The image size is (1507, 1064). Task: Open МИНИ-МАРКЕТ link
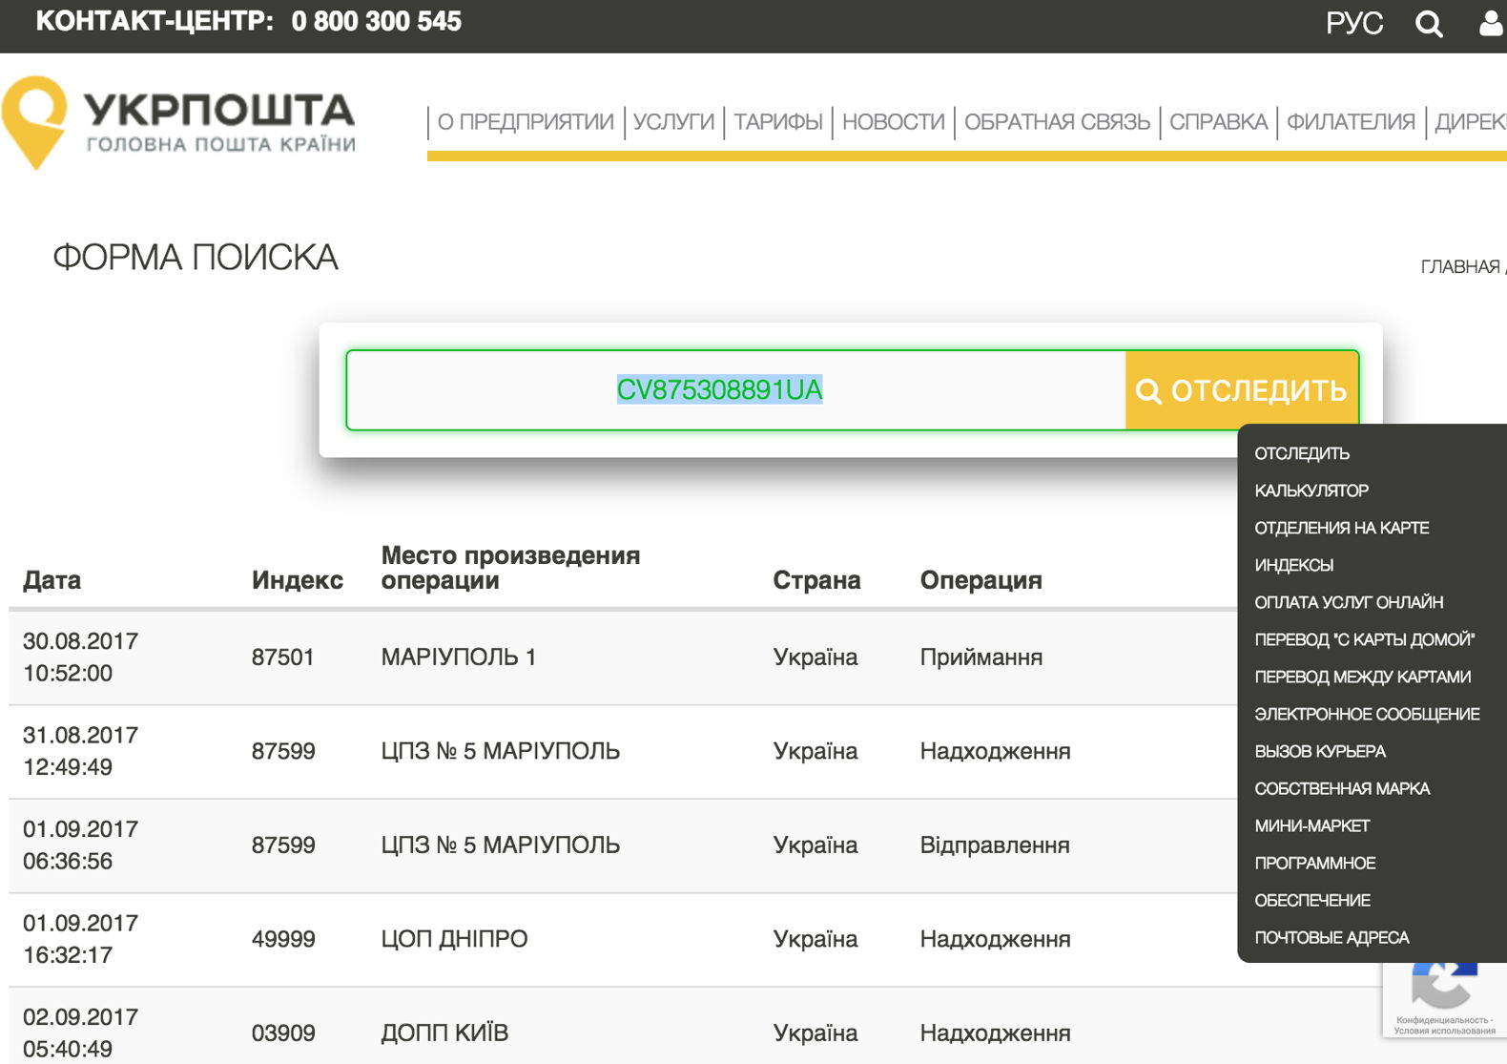1312,825
